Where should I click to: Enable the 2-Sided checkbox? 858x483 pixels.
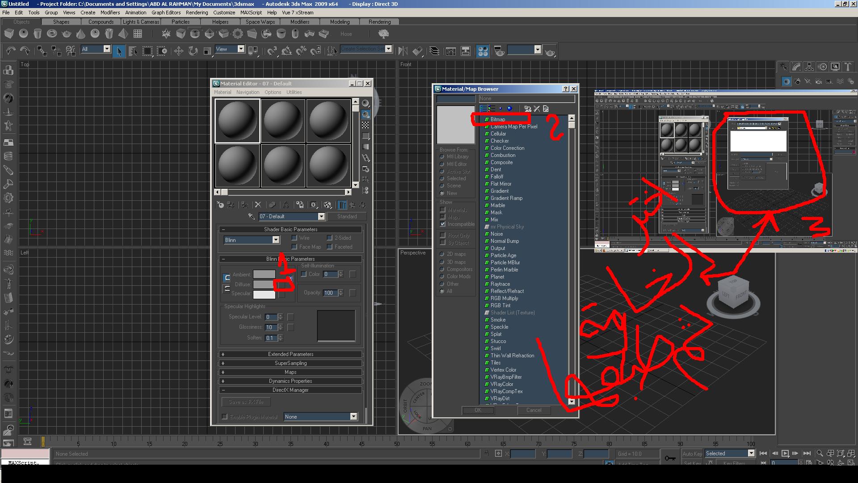point(329,238)
